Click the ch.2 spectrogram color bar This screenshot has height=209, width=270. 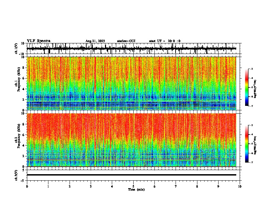pyautogui.click(x=246, y=144)
